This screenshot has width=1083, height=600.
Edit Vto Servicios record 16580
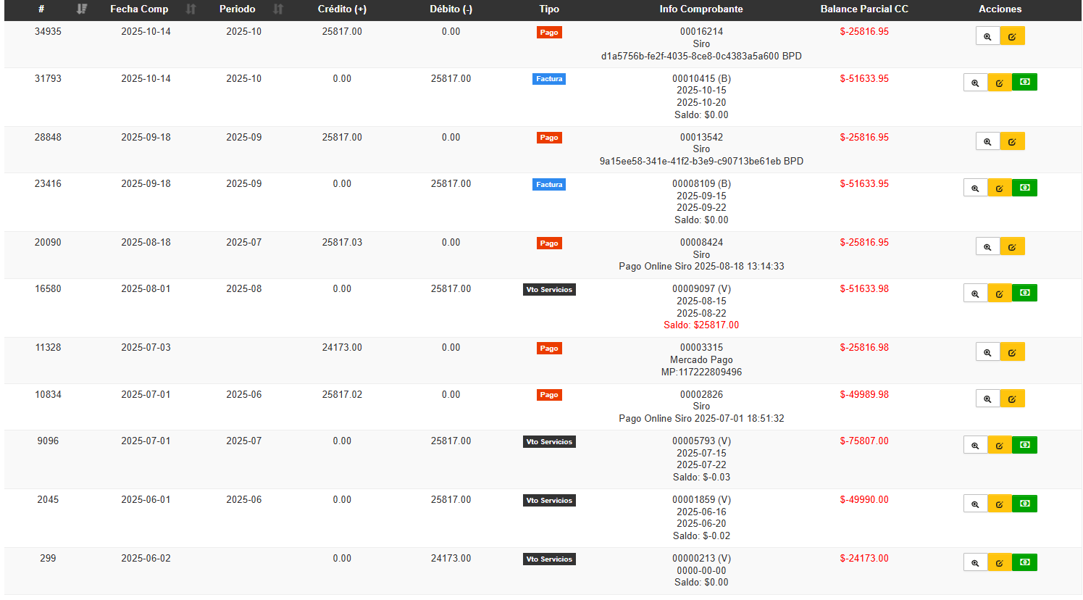[x=999, y=293]
